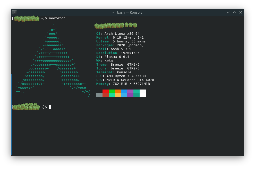Image resolution: width=255 pixels, height=169 pixels.
Task: Click the light orange color block
Action: click(x=118, y=95)
